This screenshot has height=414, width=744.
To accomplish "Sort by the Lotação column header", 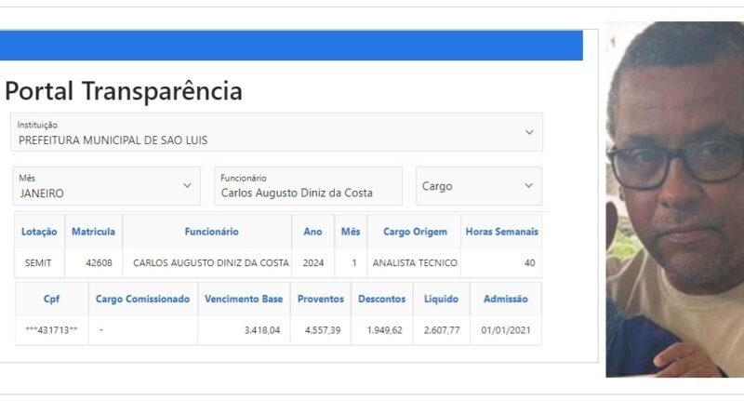I will click(39, 232).
